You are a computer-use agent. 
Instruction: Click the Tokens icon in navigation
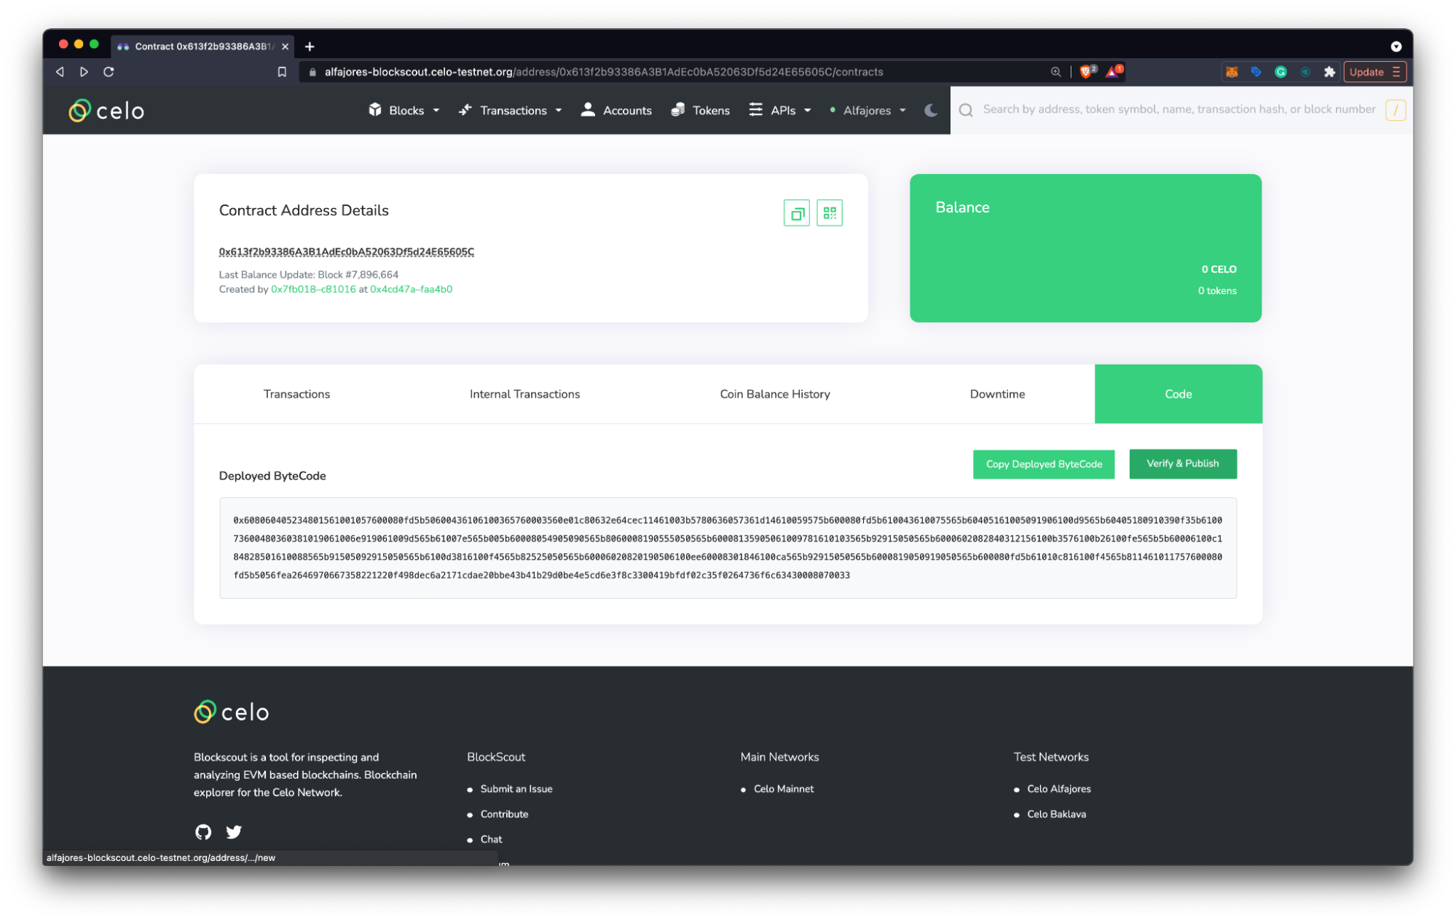pyautogui.click(x=679, y=109)
